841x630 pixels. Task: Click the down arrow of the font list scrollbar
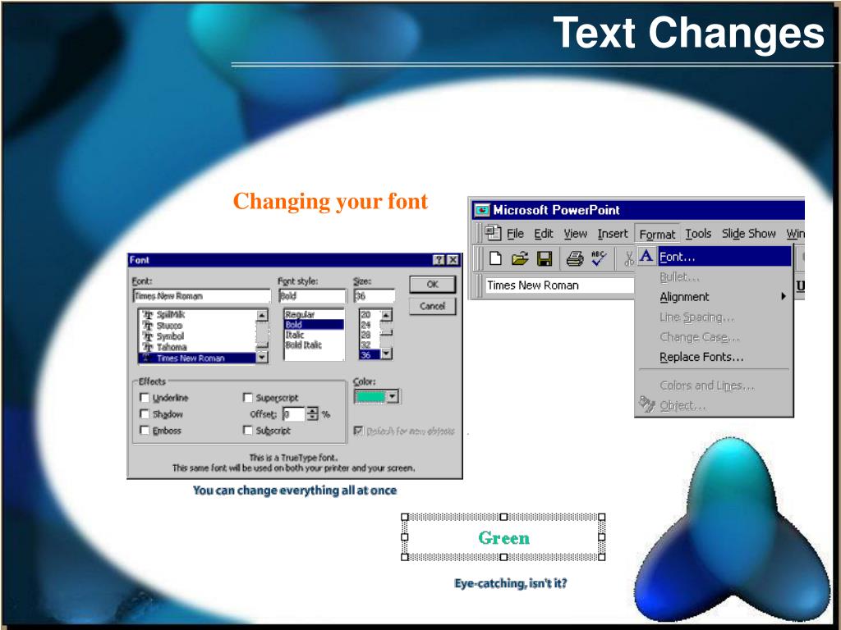tap(262, 357)
